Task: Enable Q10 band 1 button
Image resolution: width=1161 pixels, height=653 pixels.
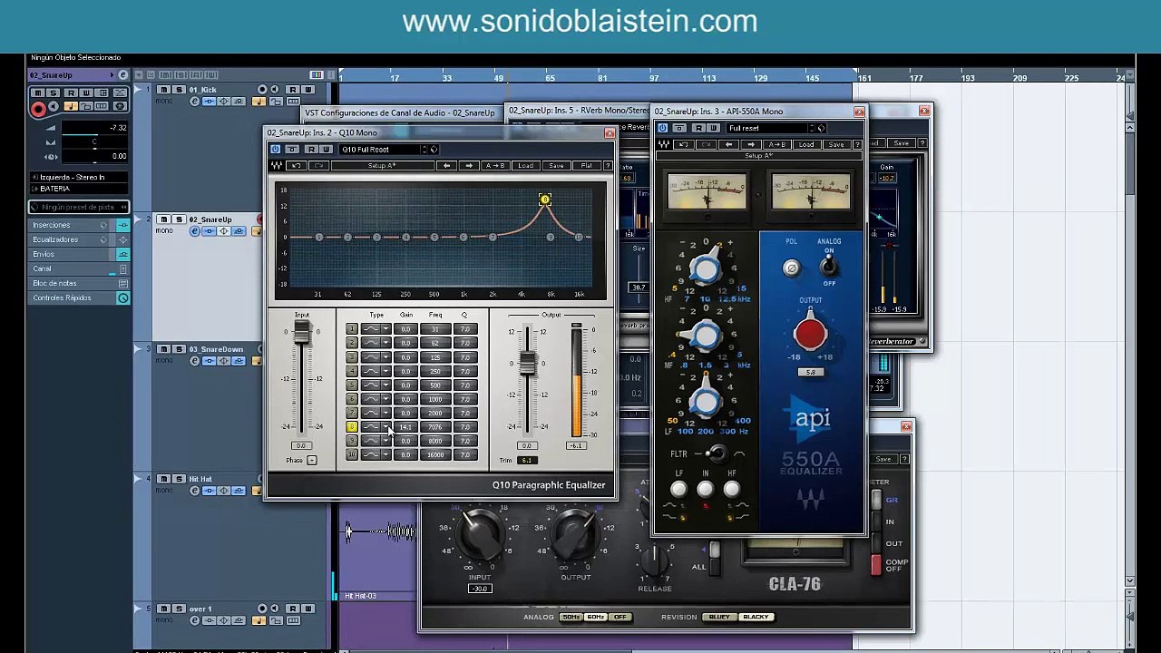Action: click(352, 329)
